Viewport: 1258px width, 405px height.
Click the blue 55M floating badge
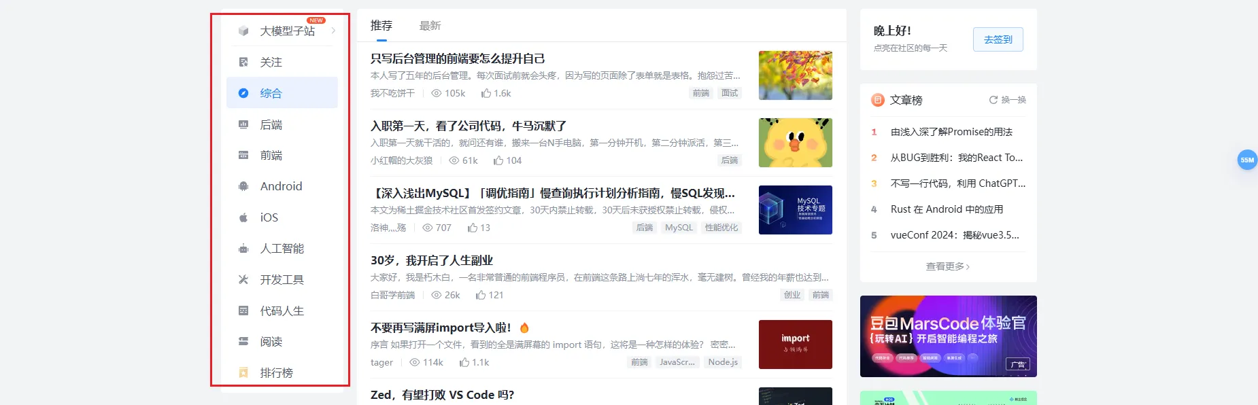(1247, 160)
